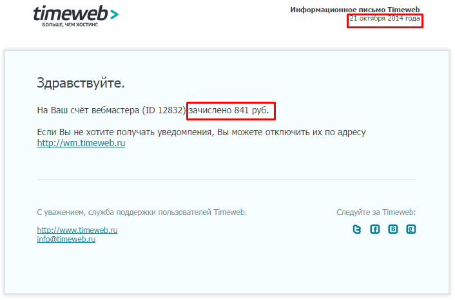Visit the http://www.timeweb.ru link

[77, 230]
